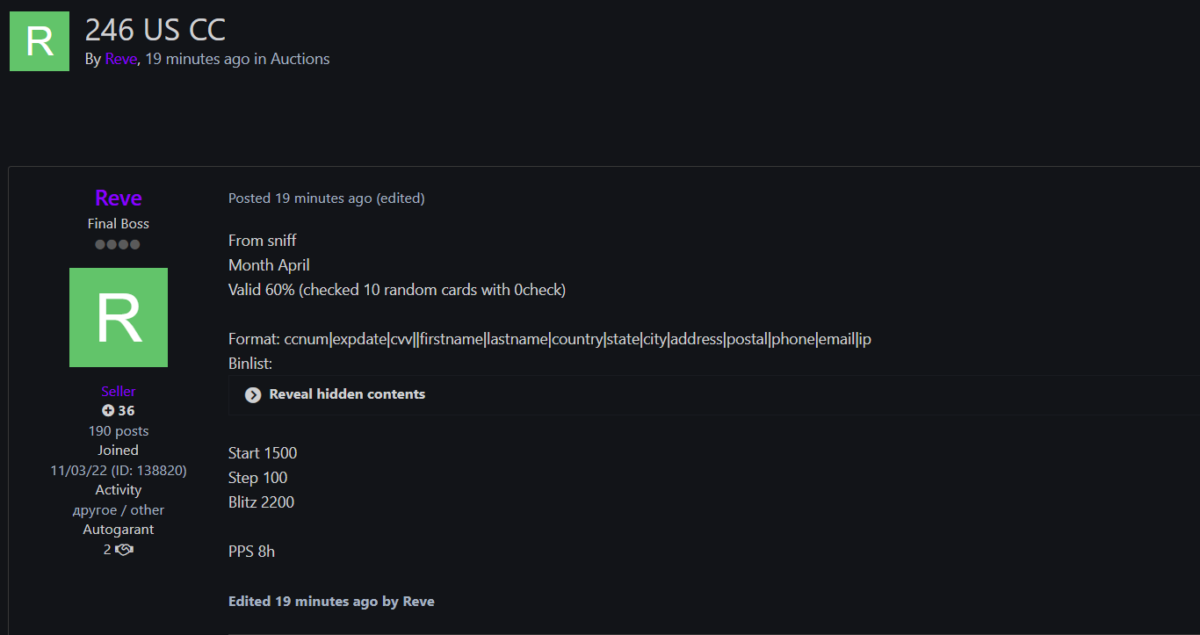Open the 190 posts count

(x=119, y=431)
